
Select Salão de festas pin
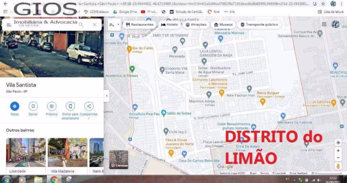coord(164,113)
